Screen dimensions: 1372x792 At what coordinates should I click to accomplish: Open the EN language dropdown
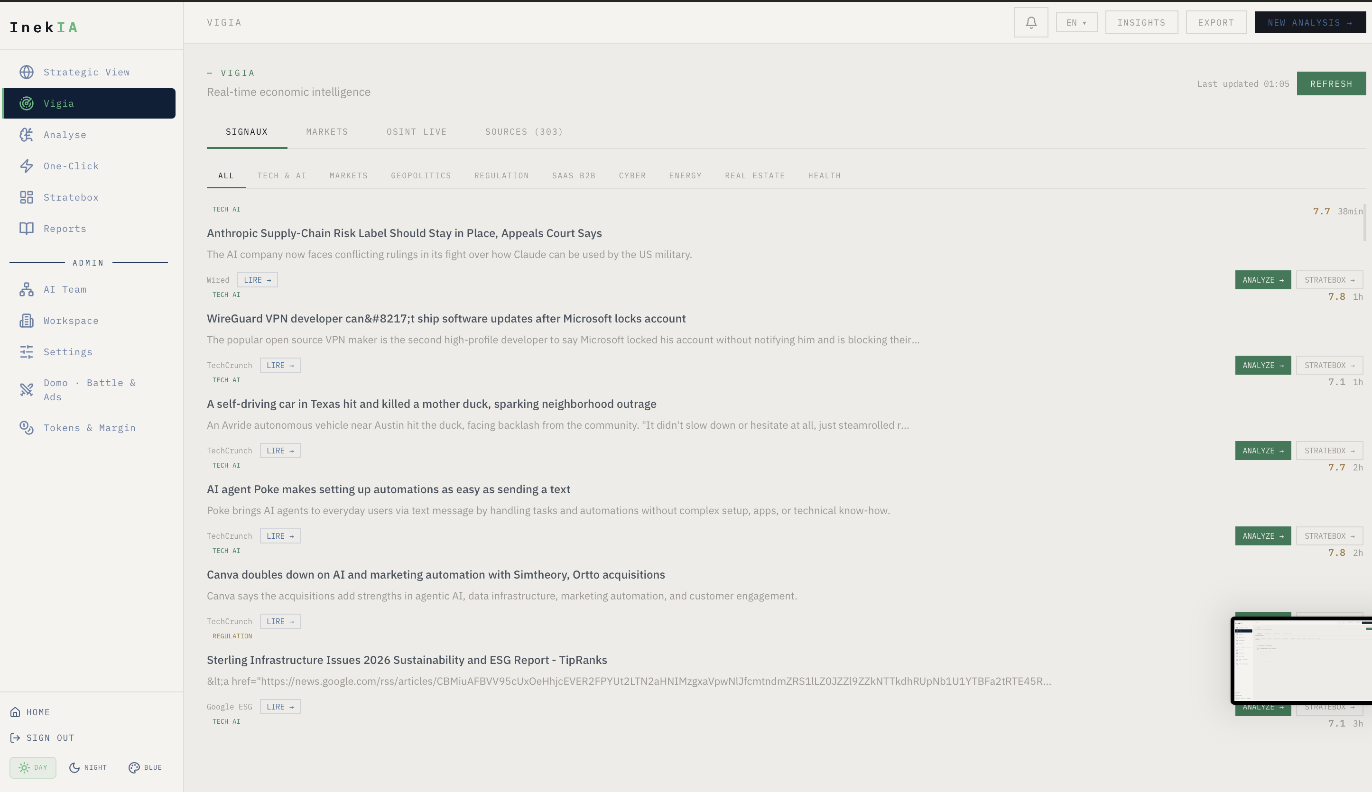pos(1076,22)
